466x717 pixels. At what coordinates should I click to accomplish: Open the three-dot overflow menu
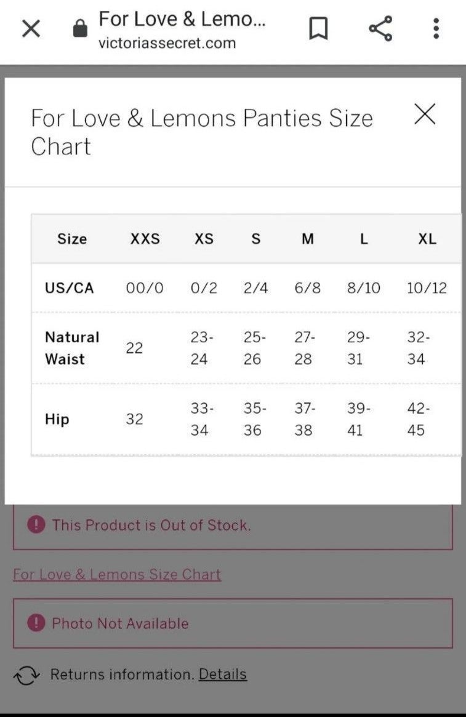436,28
